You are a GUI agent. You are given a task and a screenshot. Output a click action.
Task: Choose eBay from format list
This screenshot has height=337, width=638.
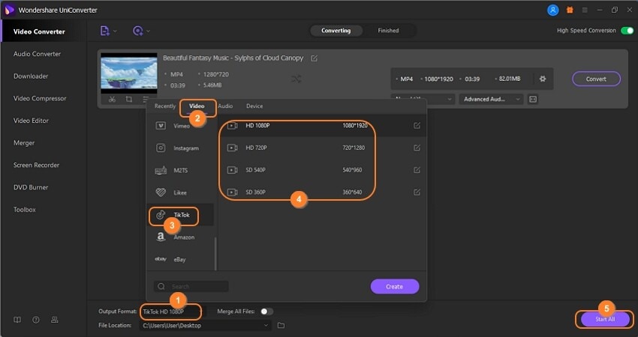180,259
